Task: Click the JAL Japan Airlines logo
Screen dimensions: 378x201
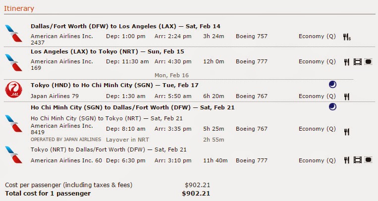Action: [x=13, y=90]
